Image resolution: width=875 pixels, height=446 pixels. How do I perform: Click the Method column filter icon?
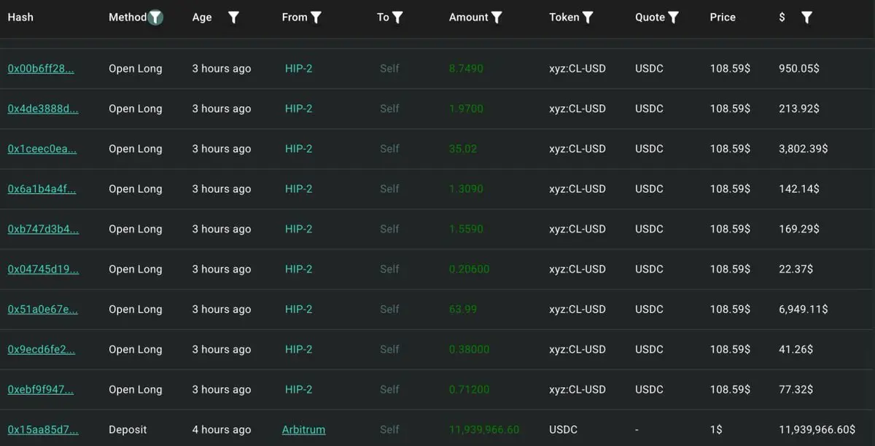(155, 17)
